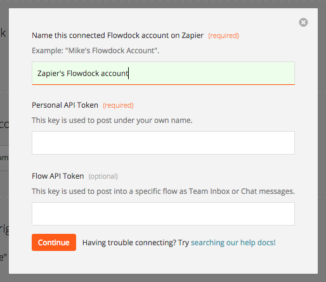The width and height of the screenshot is (326, 282).
Task: Click the Flow API Token label
Action: pyautogui.click(x=58, y=176)
